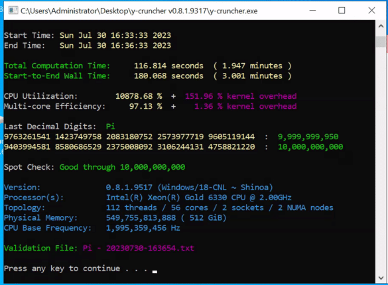Image resolution: width=388 pixels, height=285 pixels.
Task: Click the 'Processor(s):' label
Action: coord(34,198)
